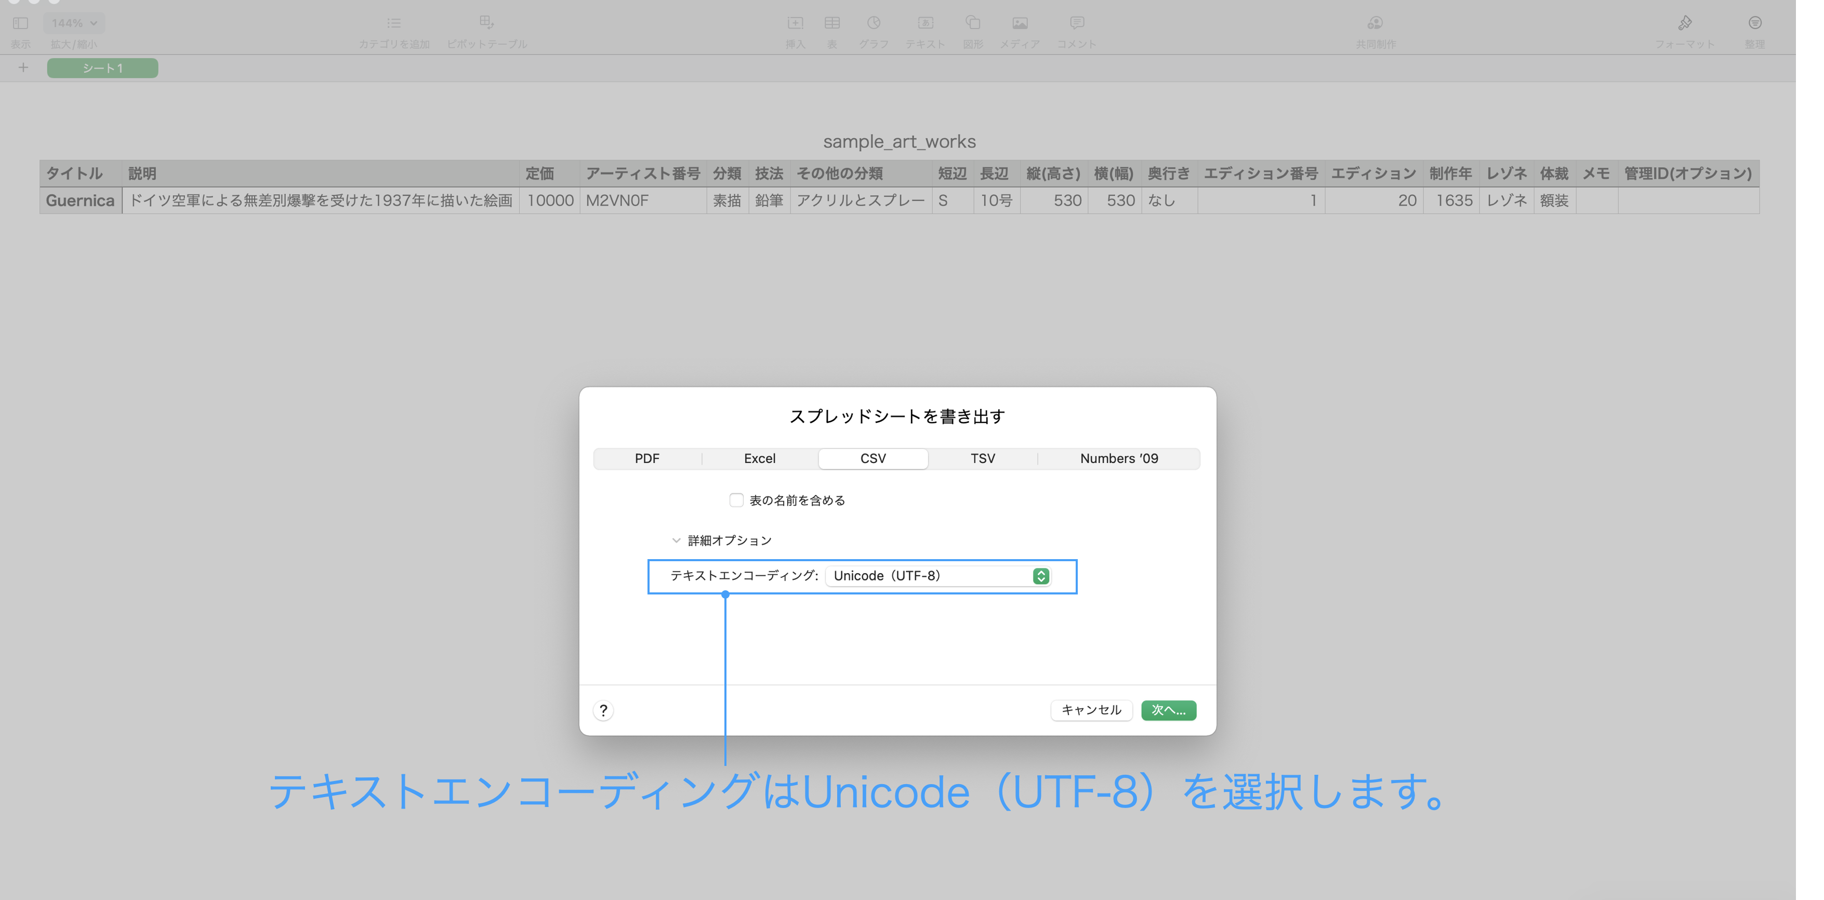Click the help question mark button
Screen dimensions: 1824x900
(603, 710)
